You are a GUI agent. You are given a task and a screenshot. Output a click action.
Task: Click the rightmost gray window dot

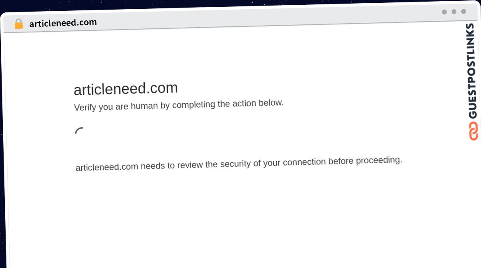pos(463,12)
